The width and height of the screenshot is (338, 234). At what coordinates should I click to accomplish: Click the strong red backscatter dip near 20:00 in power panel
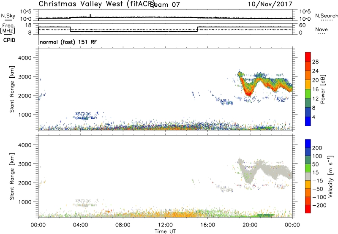(248, 93)
